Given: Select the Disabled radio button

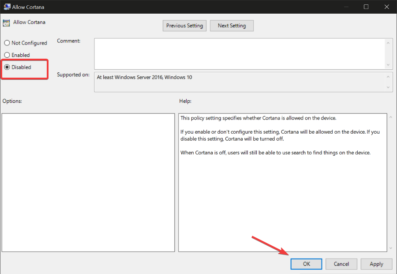Looking at the screenshot, I should pos(18,67).
